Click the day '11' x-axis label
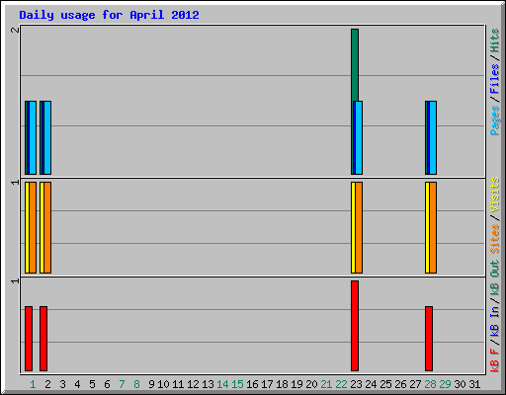Screen dimensions: 506x395 (178, 384)
